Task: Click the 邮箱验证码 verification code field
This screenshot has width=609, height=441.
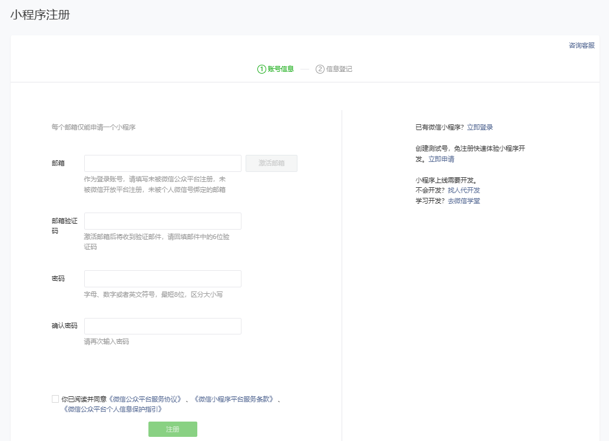Action: coord(163,221)
